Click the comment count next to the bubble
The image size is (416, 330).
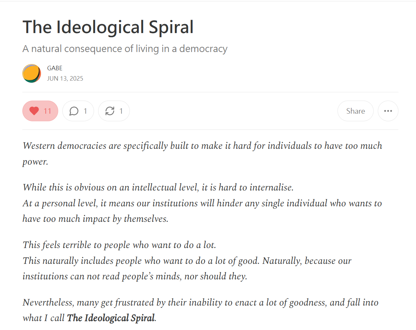coord(85,111)
